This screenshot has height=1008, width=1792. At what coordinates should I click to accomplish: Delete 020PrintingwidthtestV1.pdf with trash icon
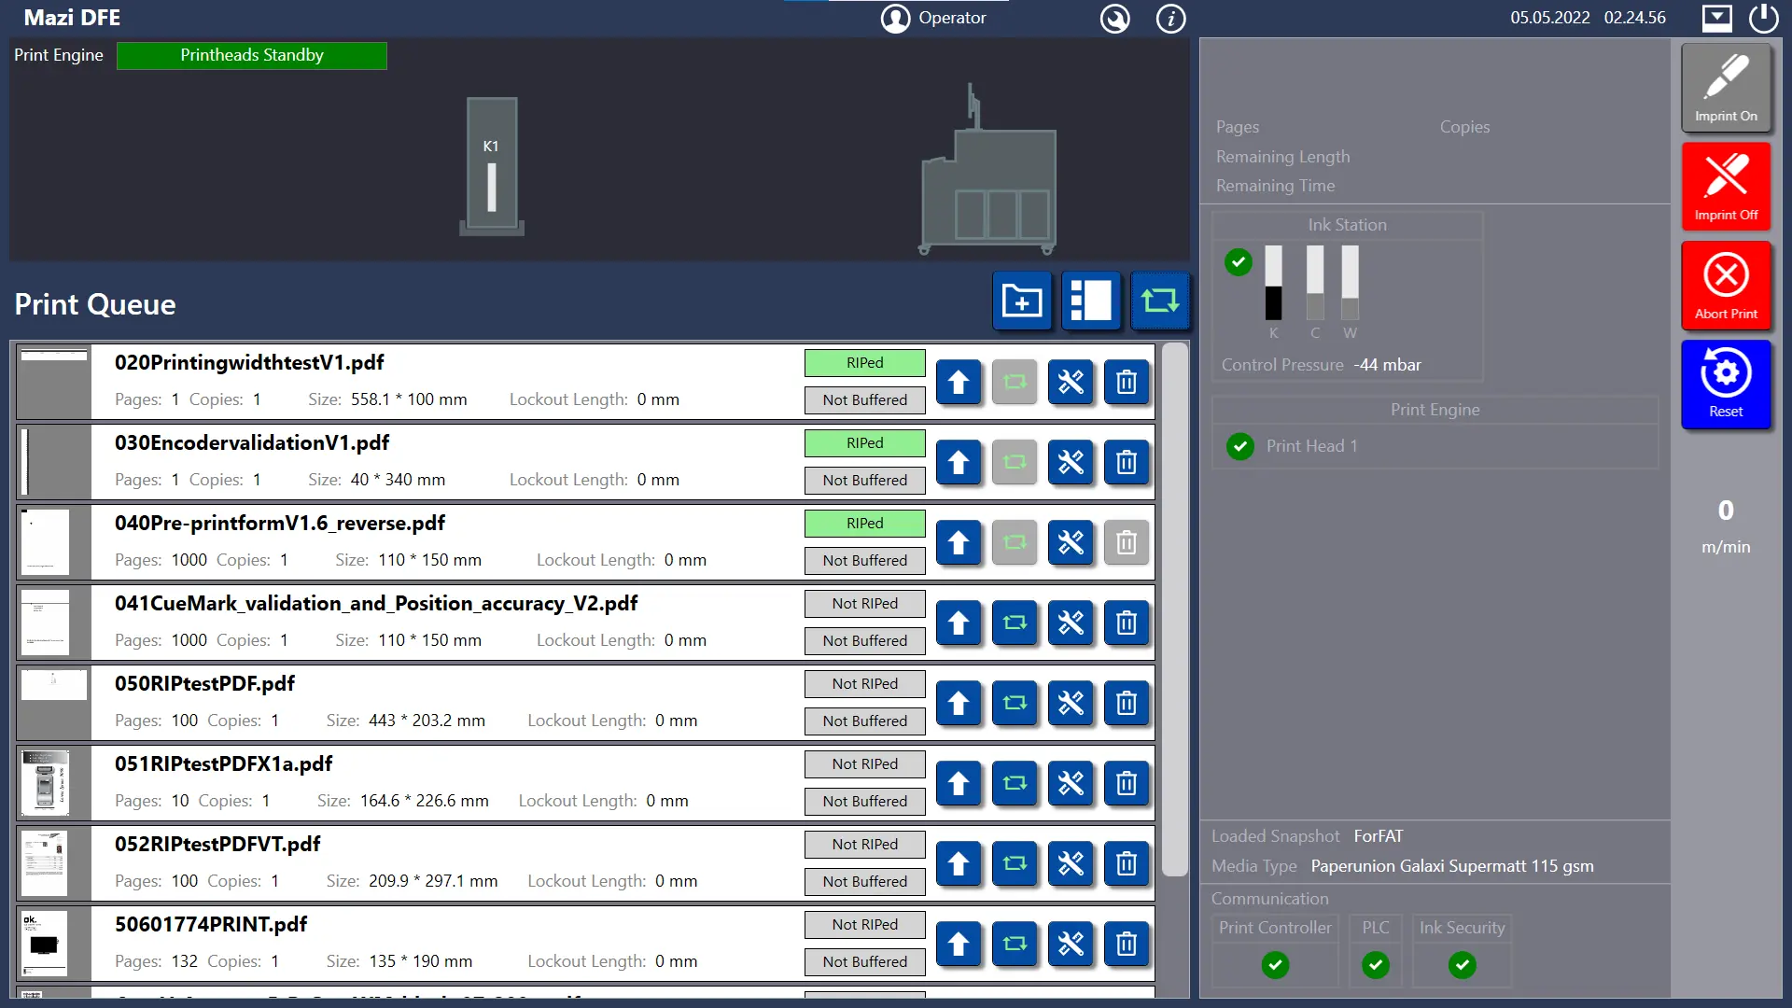(1127, 382)
